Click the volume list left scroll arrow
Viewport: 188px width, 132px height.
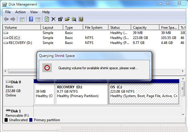[x=5, y=71]
